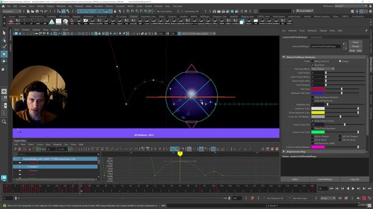Open the Workspace selector dropdown
This screenshot has width=373, height=209.
pyautogui.click(x=351, y=6)
